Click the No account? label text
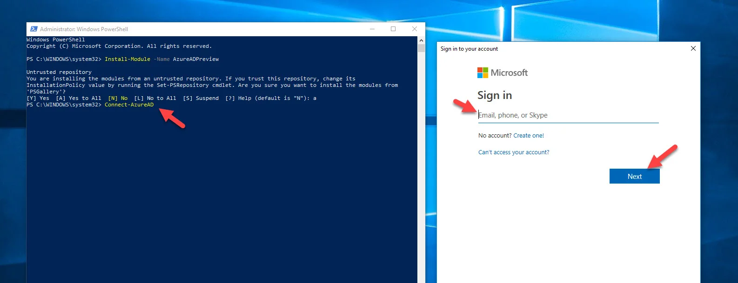 (495, 136)
